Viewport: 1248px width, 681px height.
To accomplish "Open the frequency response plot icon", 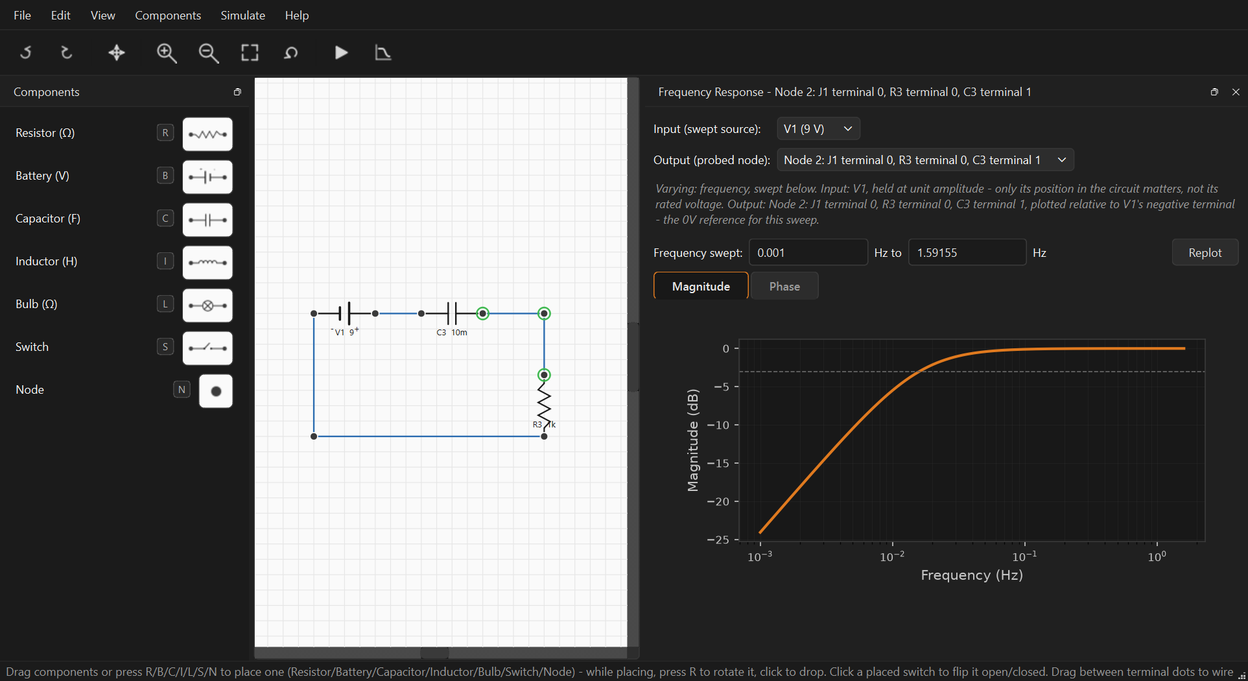I will [383, 53].
